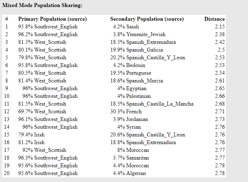Click the 69.7% West_Scottish primary entry
The image size is (248, 182).
pos(42,112)
